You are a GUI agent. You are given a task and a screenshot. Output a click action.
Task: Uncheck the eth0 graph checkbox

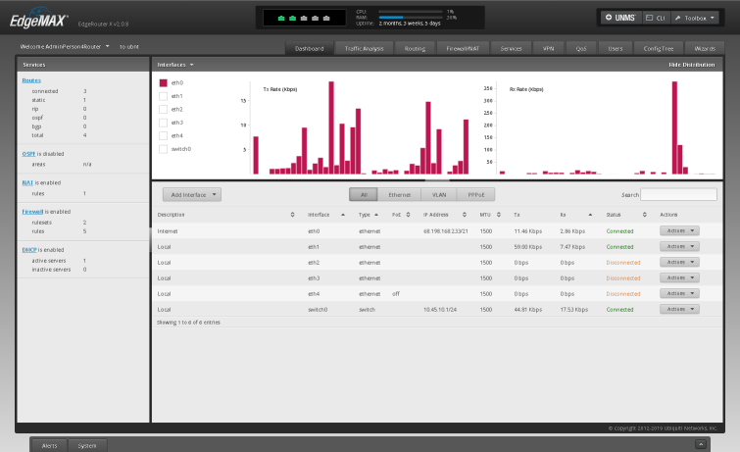point(164,83)
